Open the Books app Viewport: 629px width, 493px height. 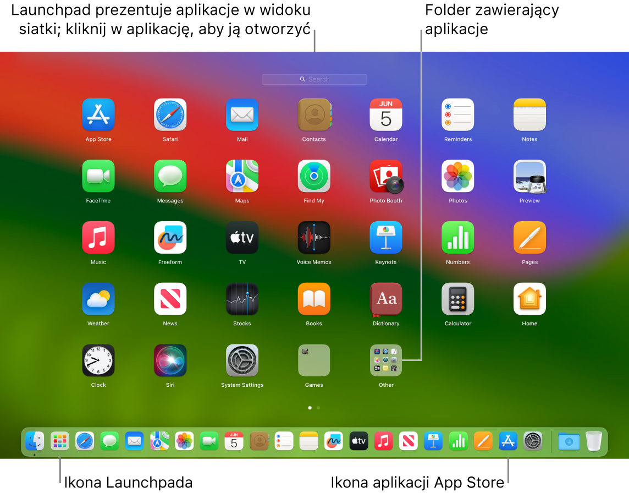pos(314,299)
